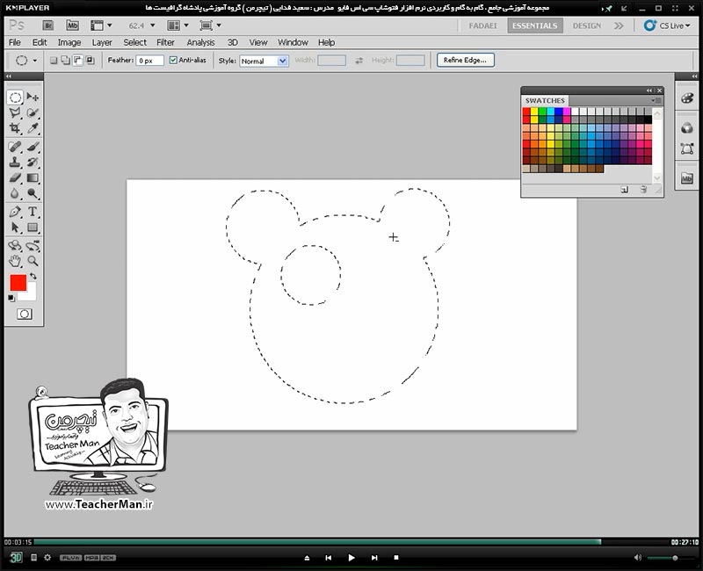Open the File menu

(15, 42)
